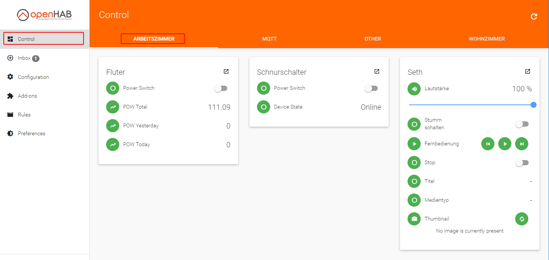Click the 'No image is currently present' text
549x260 pixels.
pos(470,231)
